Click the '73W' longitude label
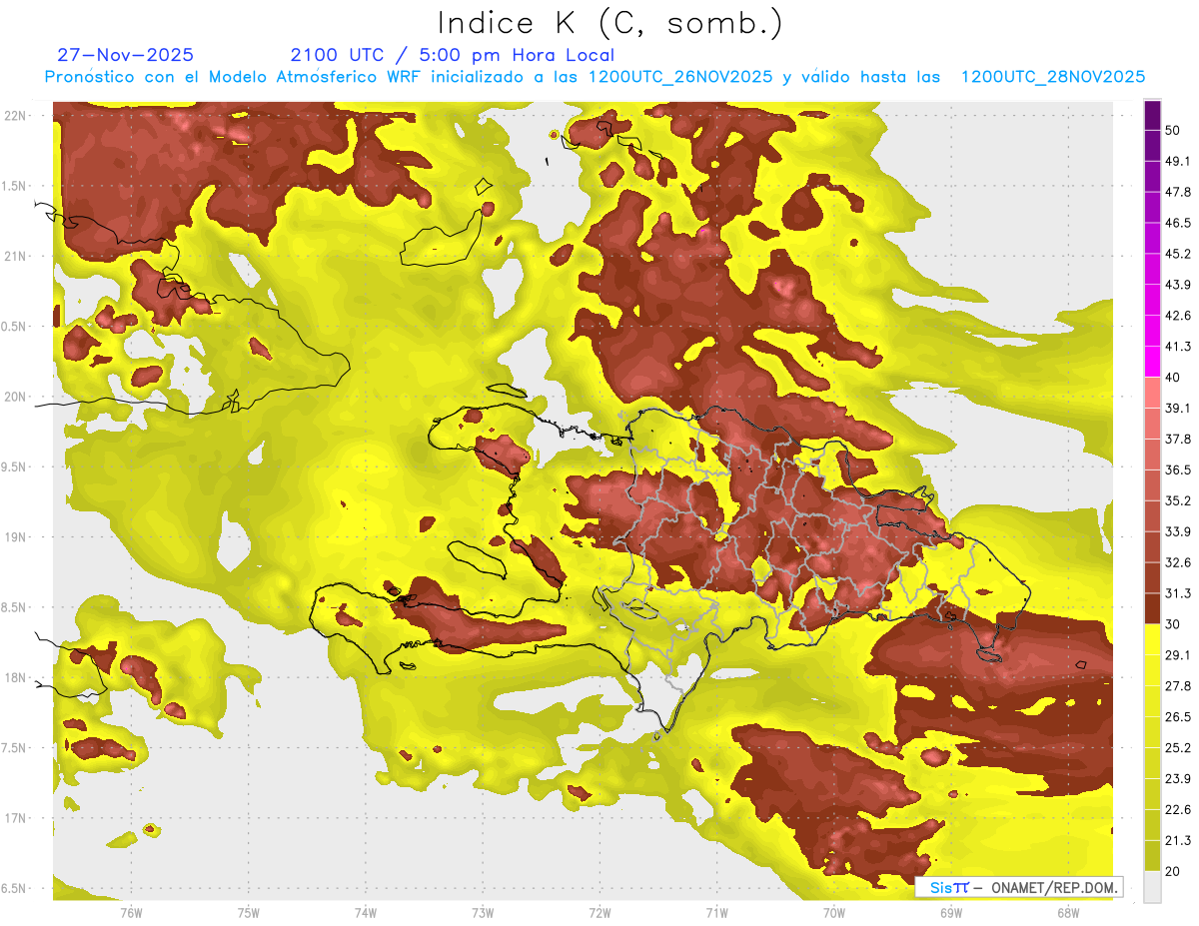Viewport: 1199px width, 926px height. pyautogui.click(x=483, y=912)
